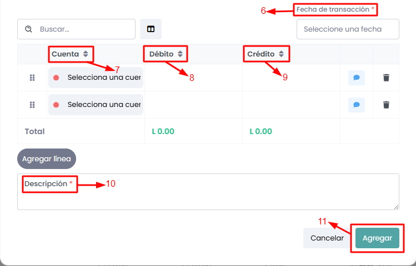
Task: Click the search magnifier icon
Action: click(x=28, y=29)
